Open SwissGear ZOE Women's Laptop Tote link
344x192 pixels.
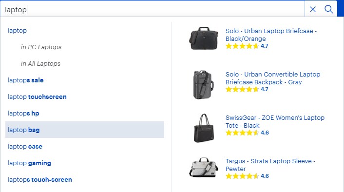[275, 121]
